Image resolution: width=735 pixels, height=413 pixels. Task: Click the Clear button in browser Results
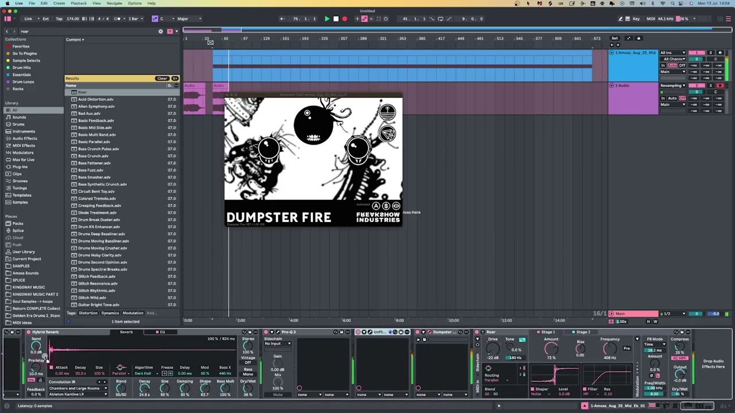click(163, 79)
